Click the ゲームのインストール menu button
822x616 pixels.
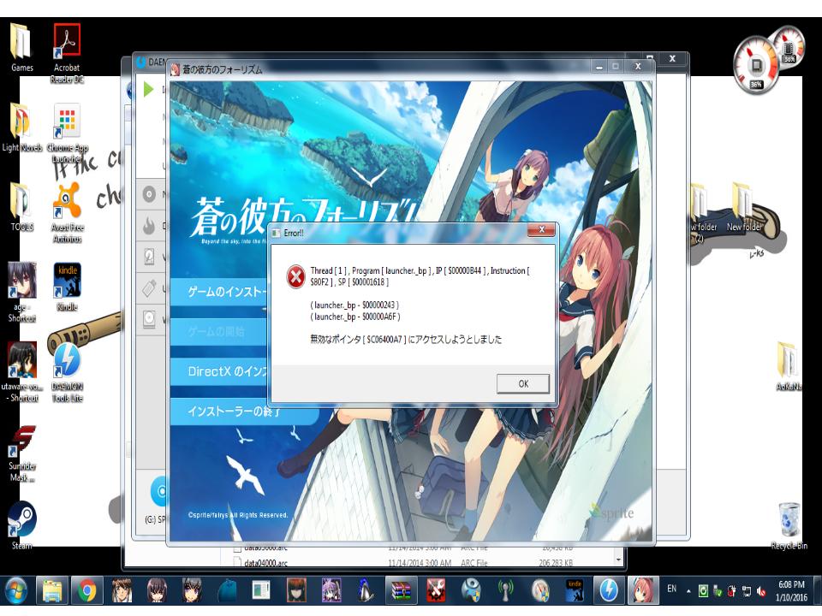click(x=219, y=293)
